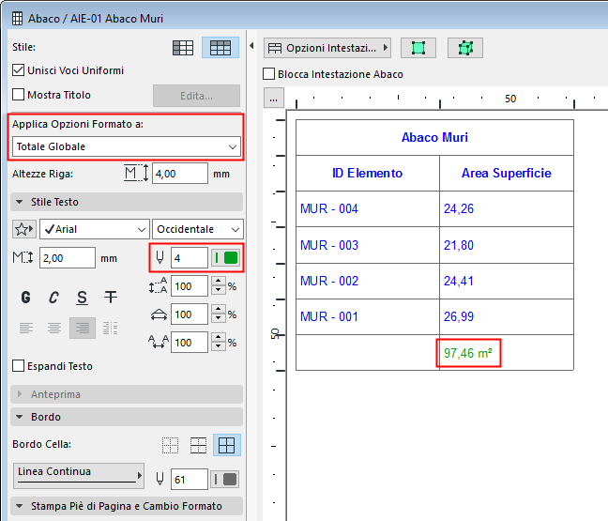Click the ellipsis button above the ruler

273,97
